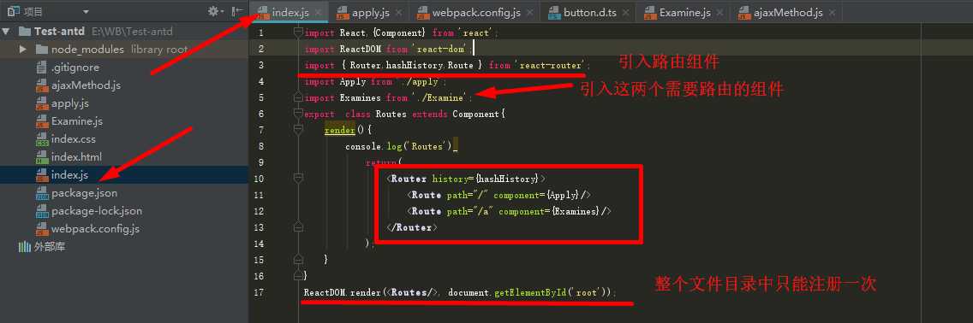Click the CSS icon beside index.css

(42, 139)
